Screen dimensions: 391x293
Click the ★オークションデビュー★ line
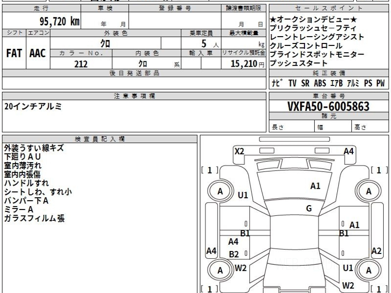coord(314,20)
